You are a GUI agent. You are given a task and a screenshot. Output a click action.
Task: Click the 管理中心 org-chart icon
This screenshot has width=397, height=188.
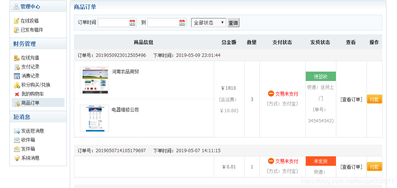tap(17, 7)
